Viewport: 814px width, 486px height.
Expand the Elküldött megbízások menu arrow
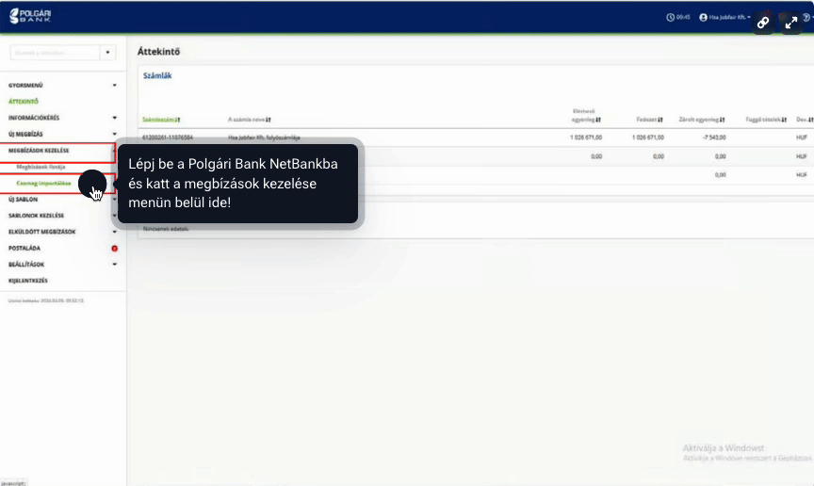tap(114, 232)
